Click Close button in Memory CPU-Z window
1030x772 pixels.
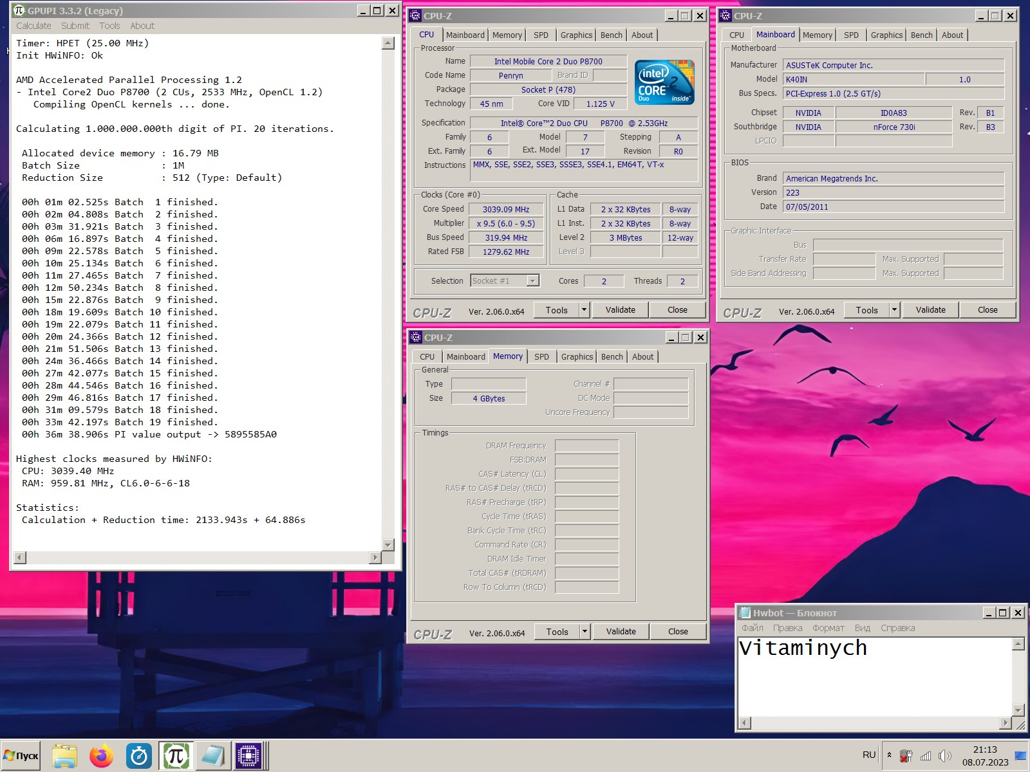(x=678, y=632)
